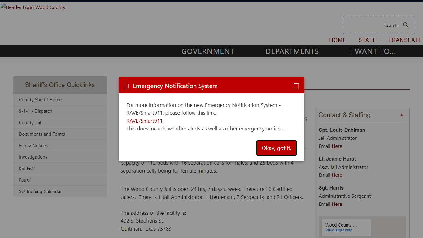Screen dimensions: 423x238
Task: Open the Departments menu
Action: (x=292, y=51)
